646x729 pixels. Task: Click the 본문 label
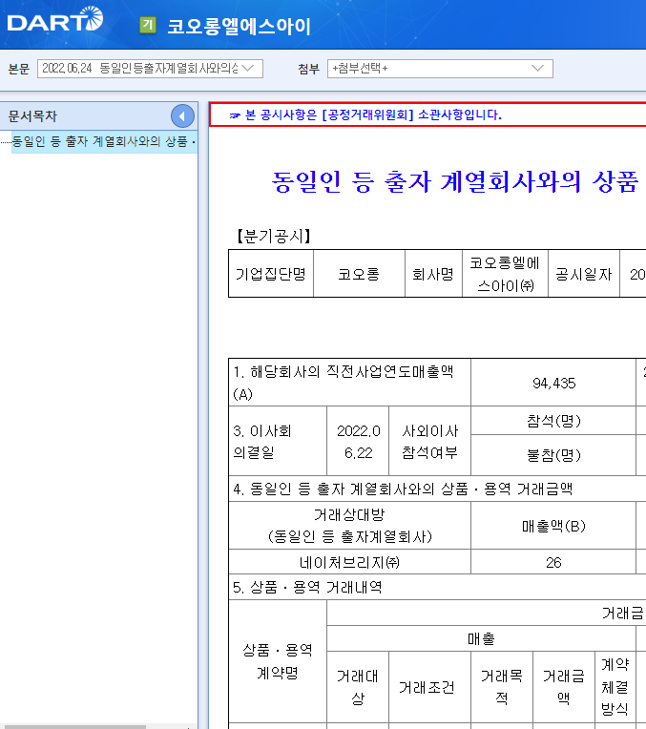[x=19, y=69]
